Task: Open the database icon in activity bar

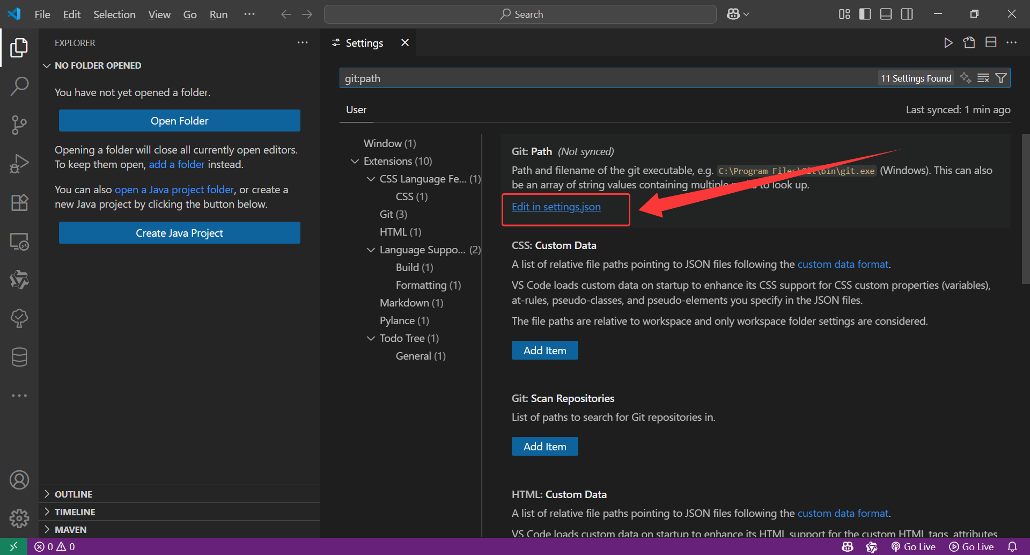Action: (19, 357)
